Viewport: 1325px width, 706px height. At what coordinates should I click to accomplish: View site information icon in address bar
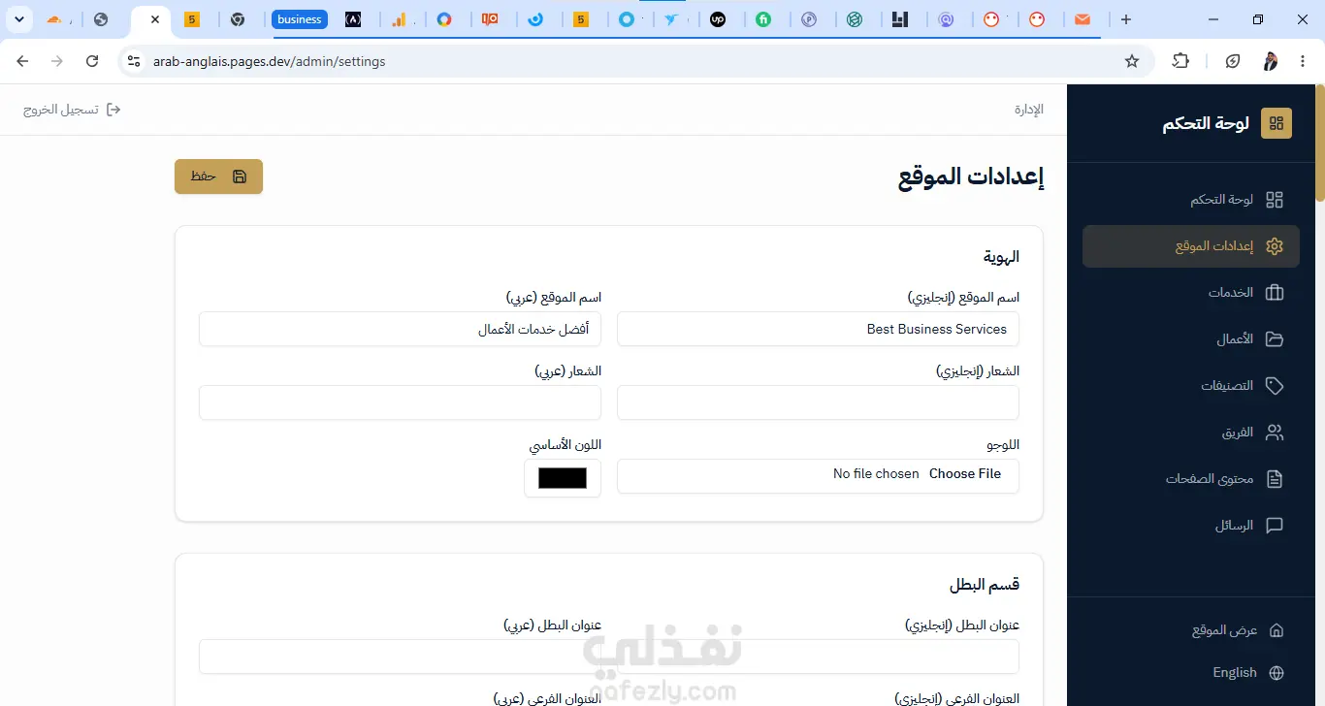[134, 61]
